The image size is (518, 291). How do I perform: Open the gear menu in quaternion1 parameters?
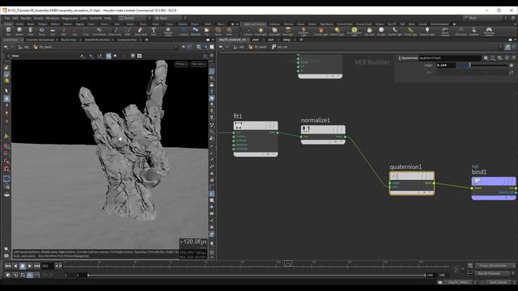pos(486,57)
